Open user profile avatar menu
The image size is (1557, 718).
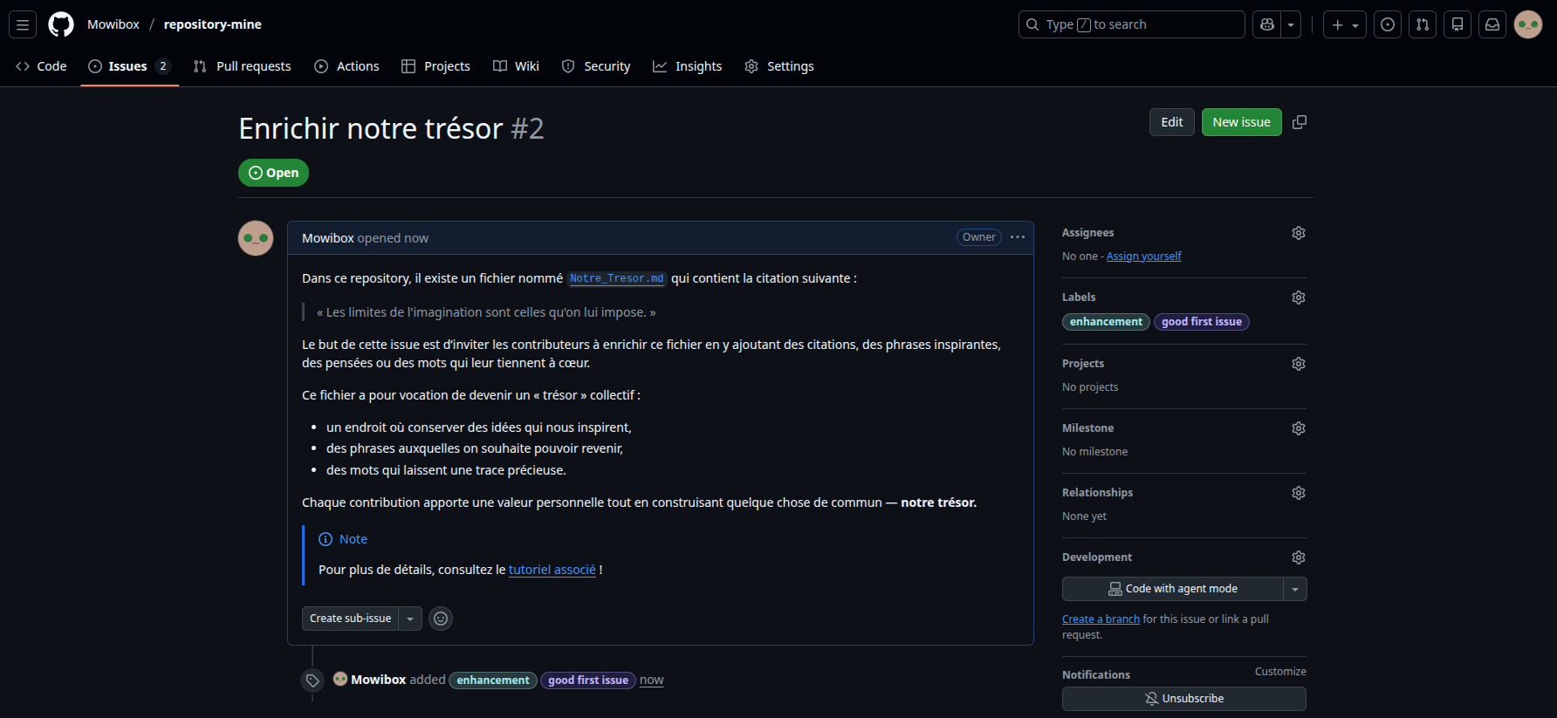[1528, 24]
